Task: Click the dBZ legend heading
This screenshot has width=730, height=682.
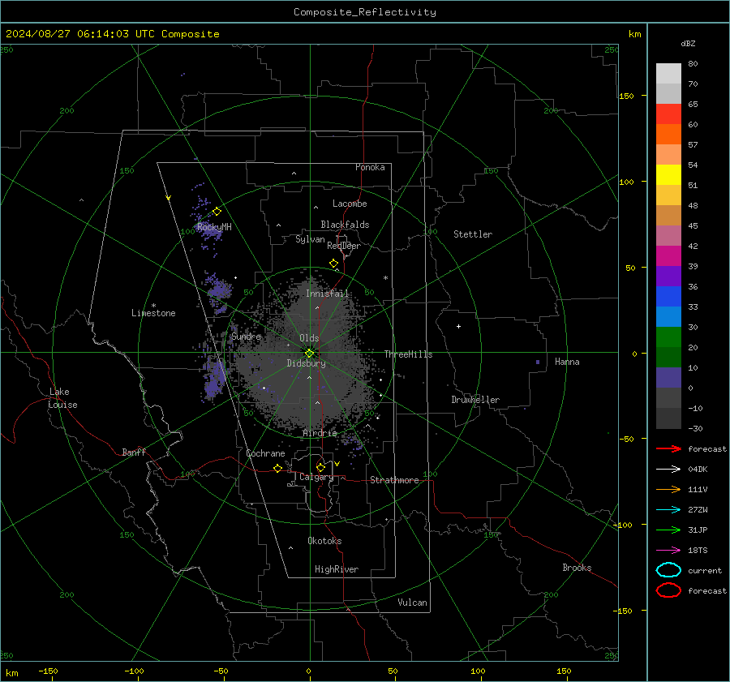Action: (688, 43)
